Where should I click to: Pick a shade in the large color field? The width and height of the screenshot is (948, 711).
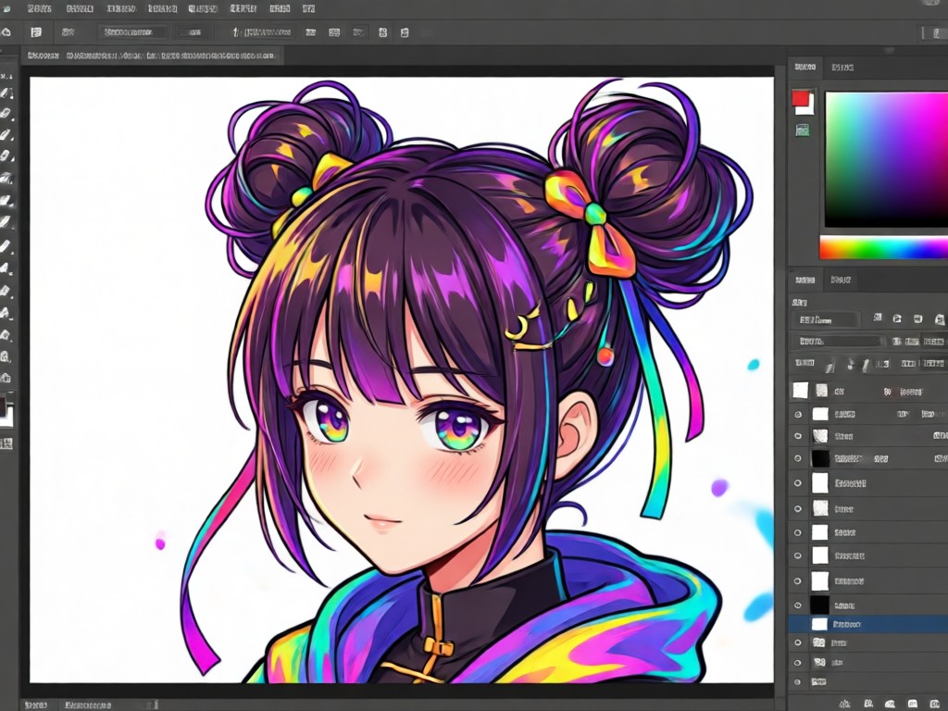click(x=886, y=159)
